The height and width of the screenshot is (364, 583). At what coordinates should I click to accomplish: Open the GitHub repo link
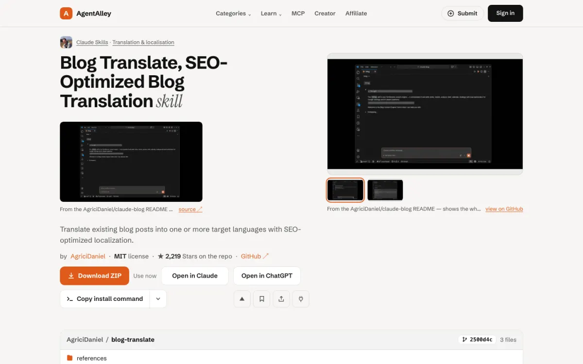point(255,256)
